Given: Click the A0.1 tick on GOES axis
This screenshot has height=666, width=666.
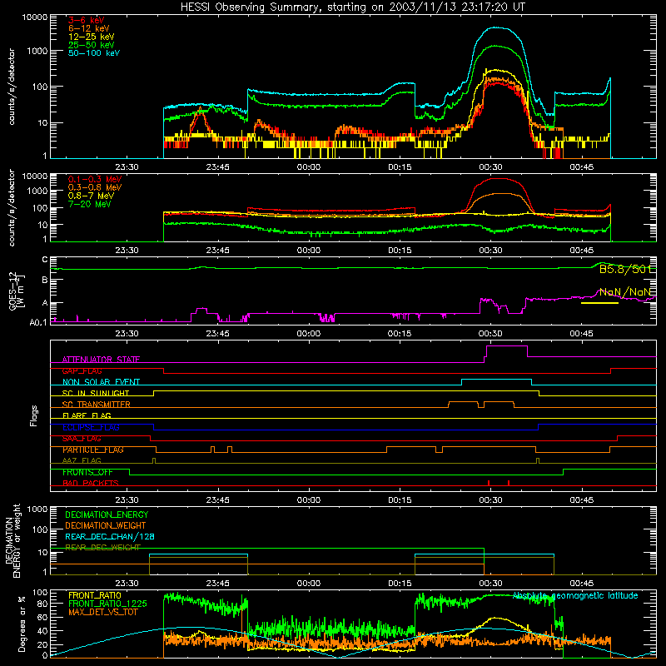Looking at the screenshot, I should (x=38, y=322).
